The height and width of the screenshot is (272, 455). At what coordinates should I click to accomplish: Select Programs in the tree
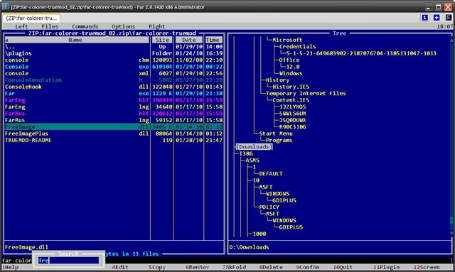pos(279,140)
